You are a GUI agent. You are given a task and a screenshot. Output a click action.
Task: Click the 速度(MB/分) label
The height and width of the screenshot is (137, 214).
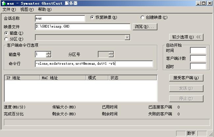point(14,107)
